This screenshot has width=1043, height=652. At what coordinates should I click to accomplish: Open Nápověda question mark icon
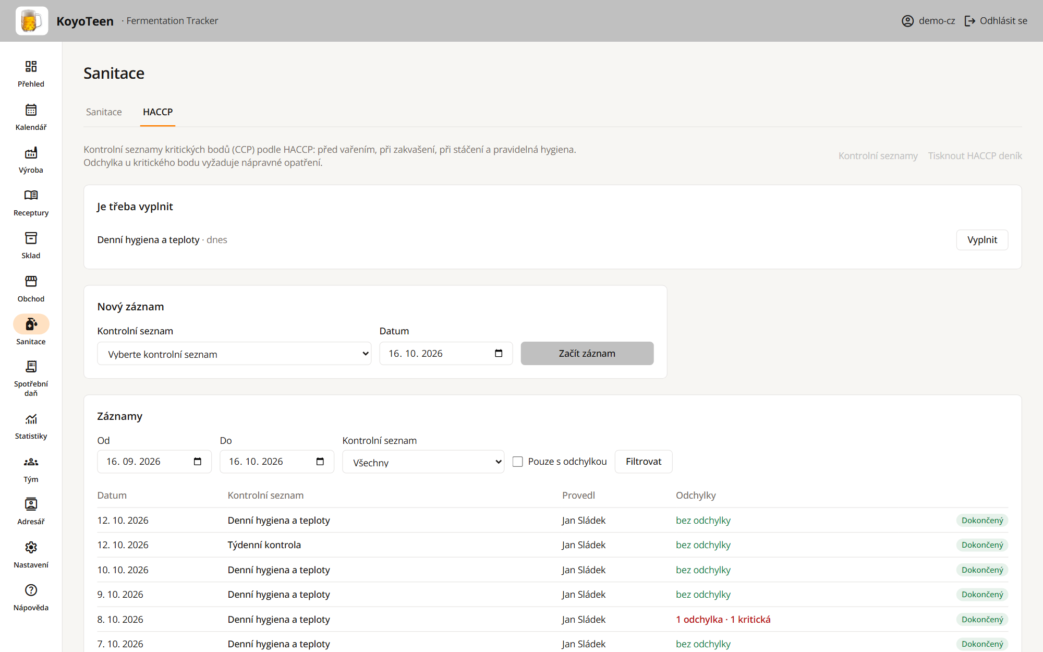point(31,590)
